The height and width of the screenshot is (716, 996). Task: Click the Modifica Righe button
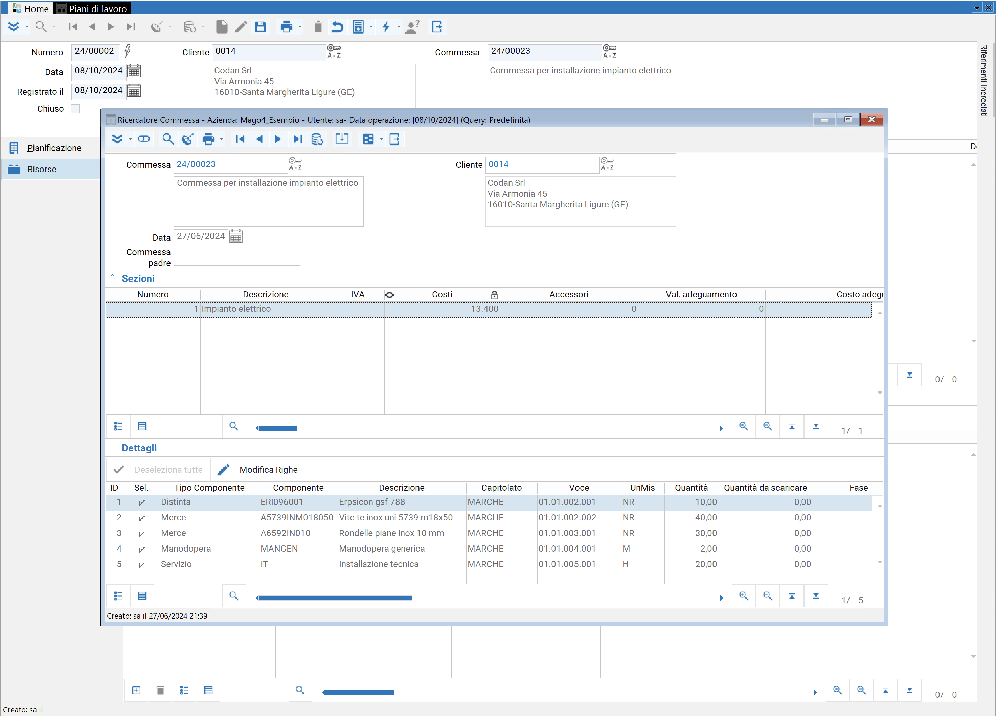pos(258,470)
